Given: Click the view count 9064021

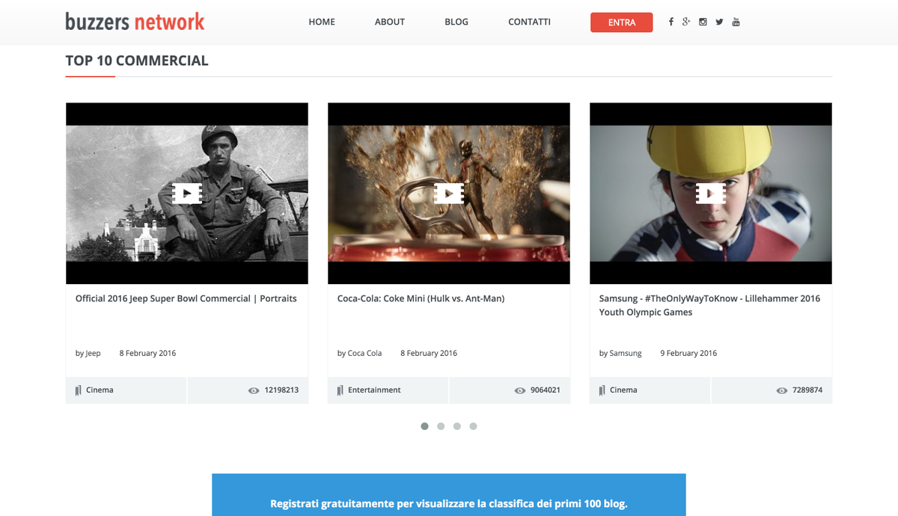Looking at the screenshot, I should (546, 390).
